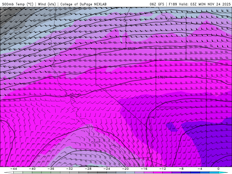Image resolution: width=232 pixels, height=174 pixels.
Task: Click the -32 color scale label
Action: point(70,169)
